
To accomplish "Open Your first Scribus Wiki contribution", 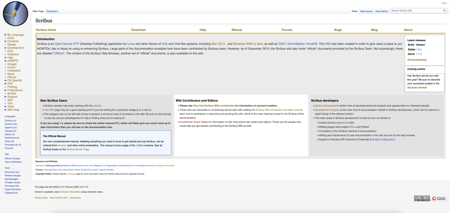I will (x=214, y=106).
